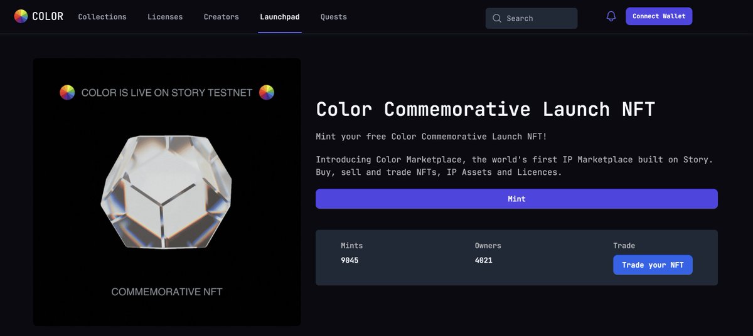Click the Trade label in stats panel
Viewport: 753px width, 336px height.
(x=624, y=246)
